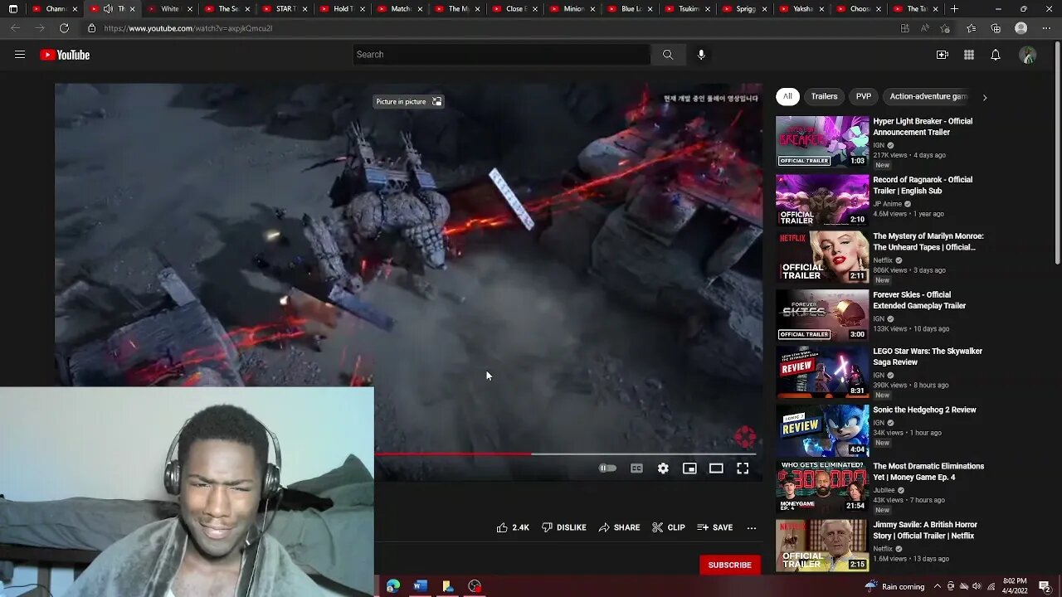Switch to the White browser tab
Image resolution: width=1062 pixels, height=597 pixels.
[171, 9]
